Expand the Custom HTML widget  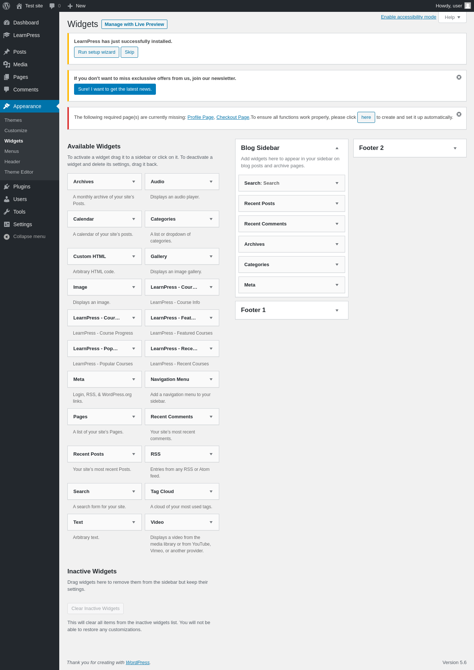pos(134,257)
